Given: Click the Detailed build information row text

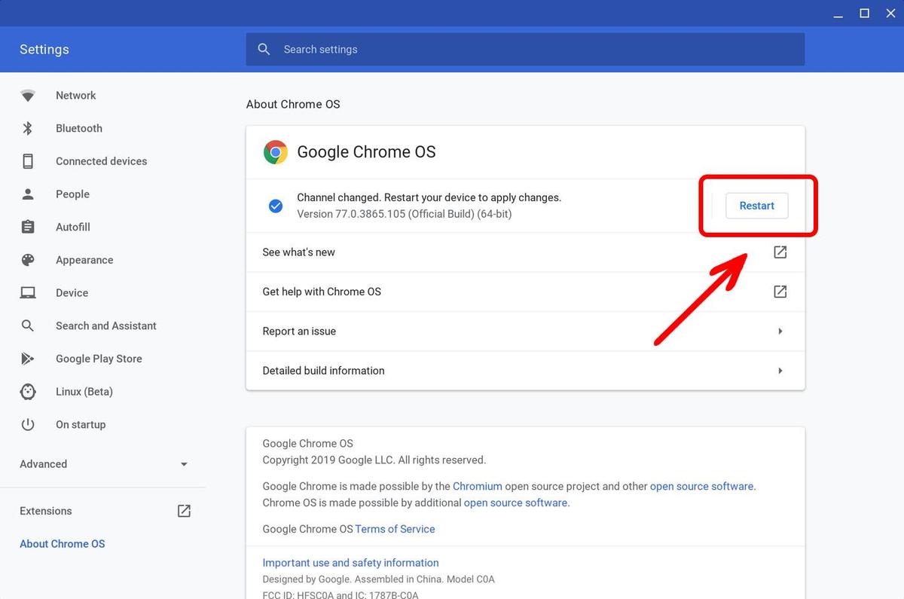Looking at the screenshot, I should 323,371.
